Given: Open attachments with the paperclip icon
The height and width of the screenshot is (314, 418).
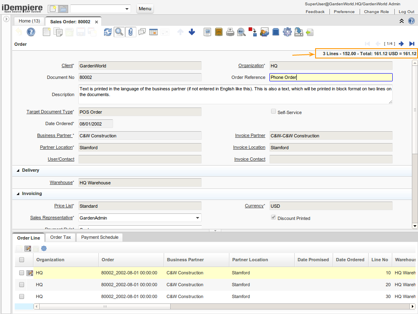Looking at the screenshot, I should [x=131, y=32].
